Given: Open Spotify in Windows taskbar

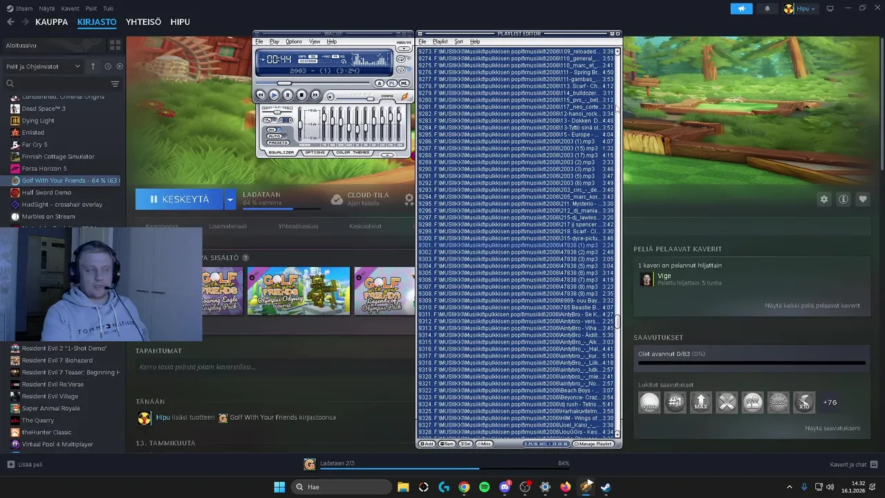Looking at the screenshot, I should (484, 487).
